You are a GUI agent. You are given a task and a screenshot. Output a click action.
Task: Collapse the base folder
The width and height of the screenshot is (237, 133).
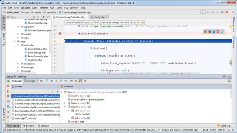(x=14, y=41)
